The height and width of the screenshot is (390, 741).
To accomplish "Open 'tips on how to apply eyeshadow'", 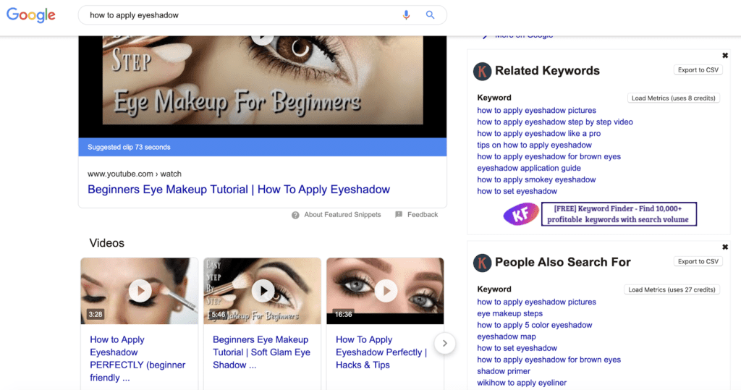I will [x=534, y=145].
